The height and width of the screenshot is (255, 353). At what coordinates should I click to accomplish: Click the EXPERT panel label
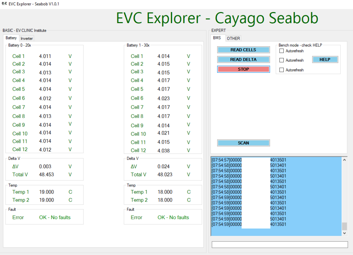pos(218,30)
